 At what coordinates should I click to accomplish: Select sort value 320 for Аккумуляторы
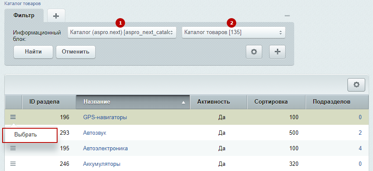(x=293, y=164)
